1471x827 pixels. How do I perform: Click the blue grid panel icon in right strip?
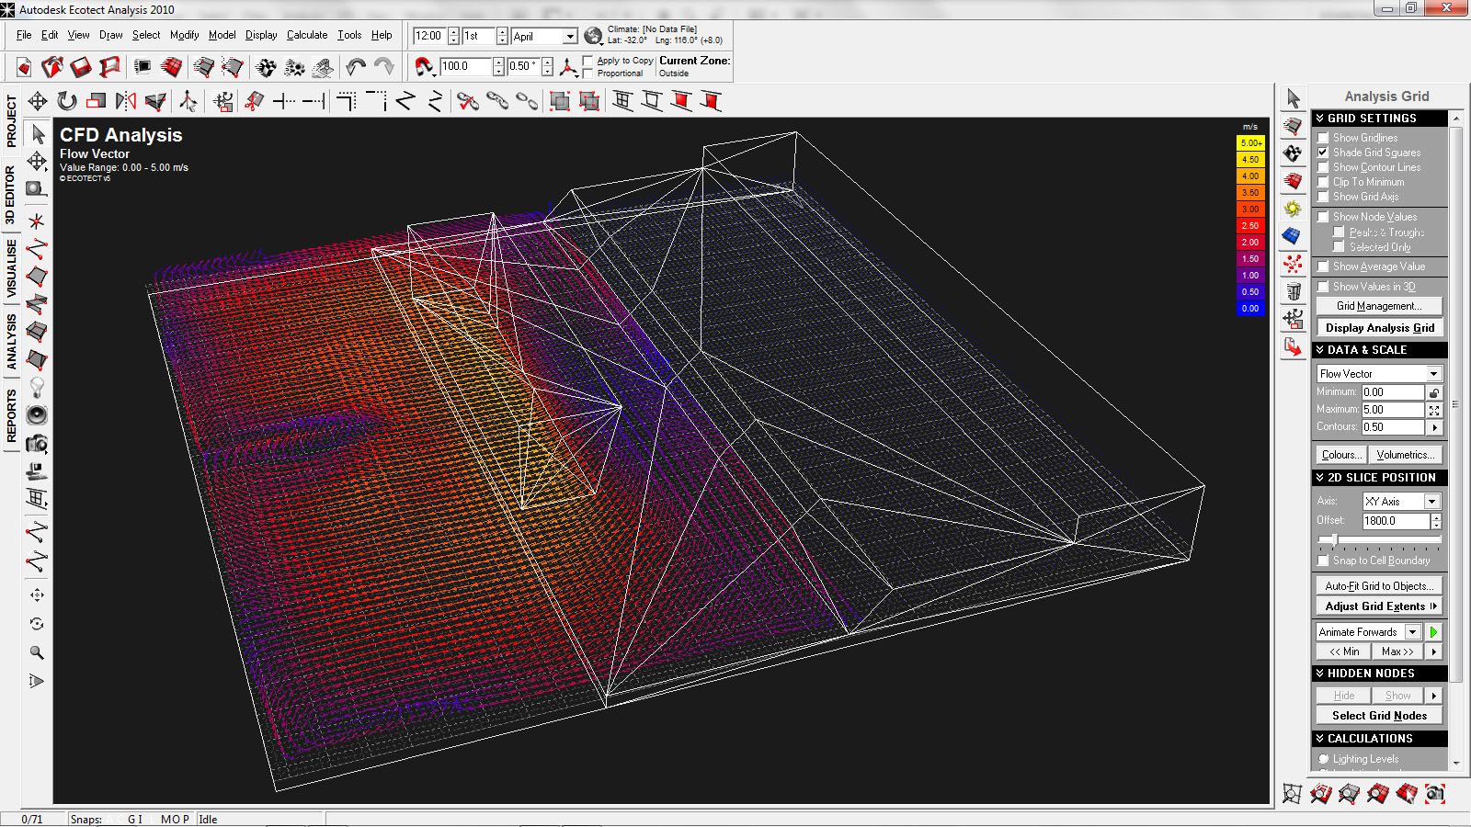coord(1294,236)
